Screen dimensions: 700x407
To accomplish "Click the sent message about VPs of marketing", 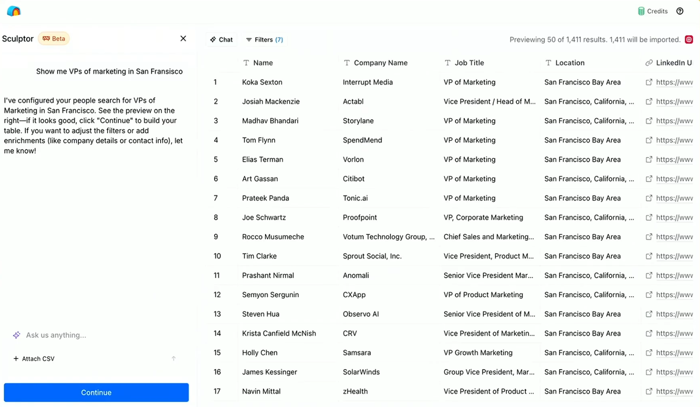I will coord(109,71).
